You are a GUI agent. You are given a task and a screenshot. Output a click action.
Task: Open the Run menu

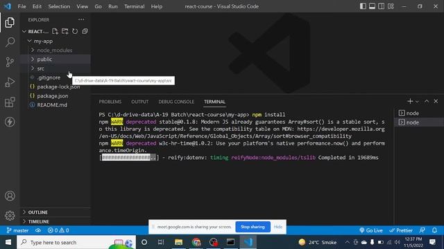pos(112,6)
